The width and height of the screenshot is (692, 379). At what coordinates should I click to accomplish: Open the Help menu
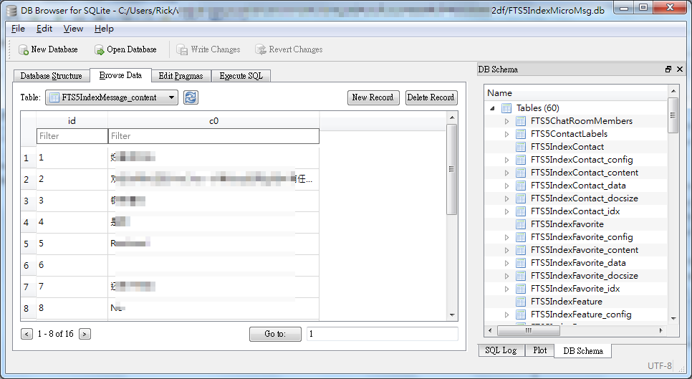pyautogui.click(x=104, y=29)
